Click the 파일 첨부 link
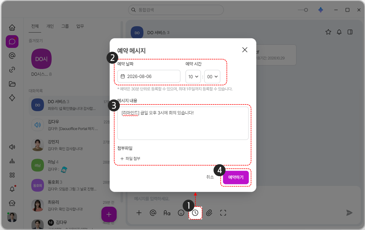This screenshot has width=365, height=230. 130,159
